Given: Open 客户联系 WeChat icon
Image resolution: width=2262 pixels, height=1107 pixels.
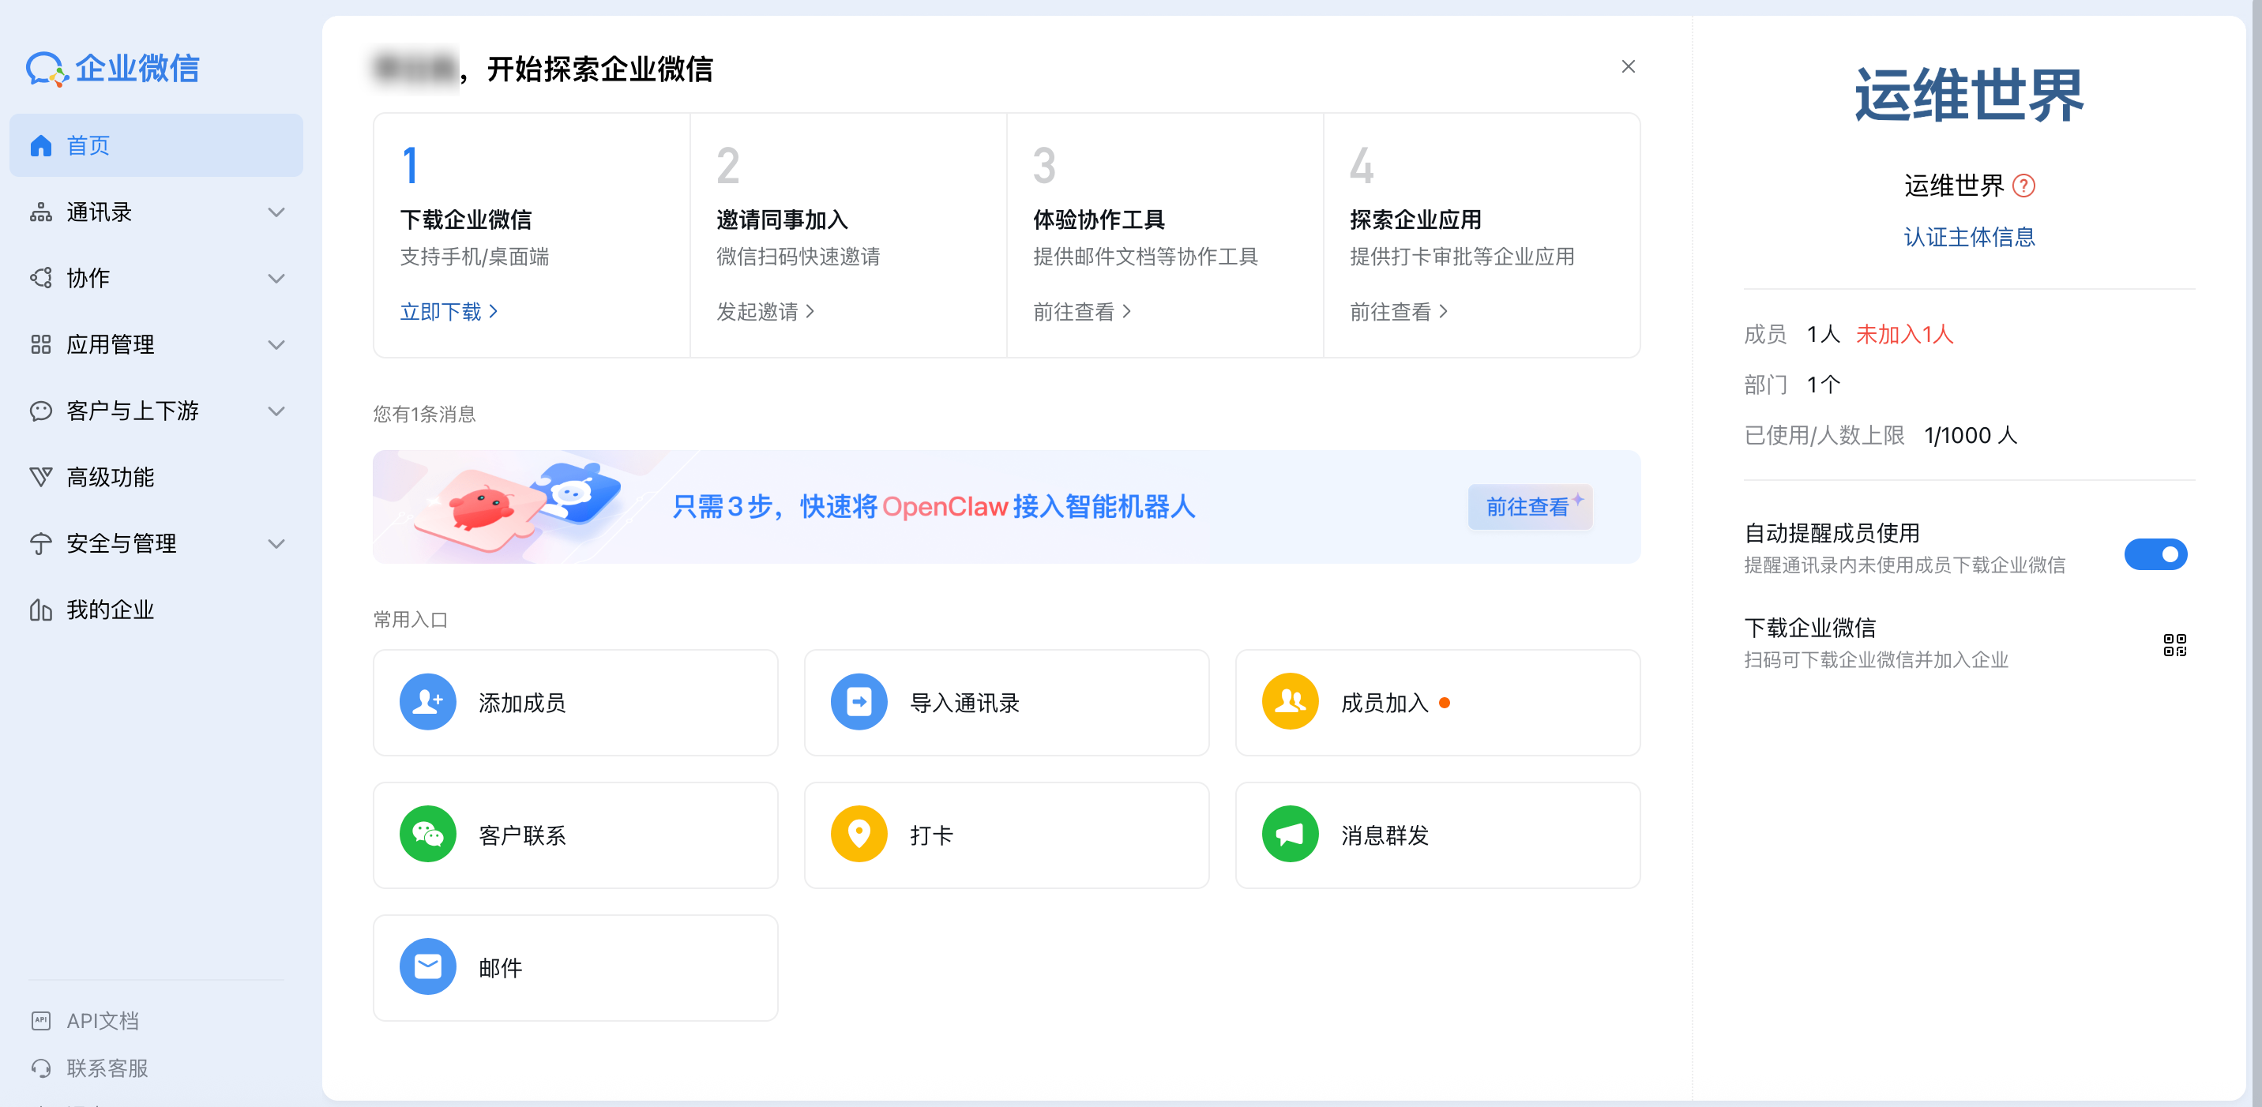Looking at the screenshot, I should (426, 835).
